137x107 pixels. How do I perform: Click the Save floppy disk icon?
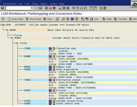(40, 8)
